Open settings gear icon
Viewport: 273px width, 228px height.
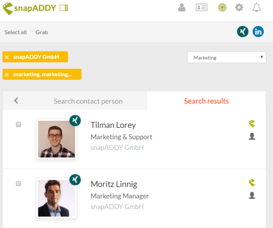[239, 8]
